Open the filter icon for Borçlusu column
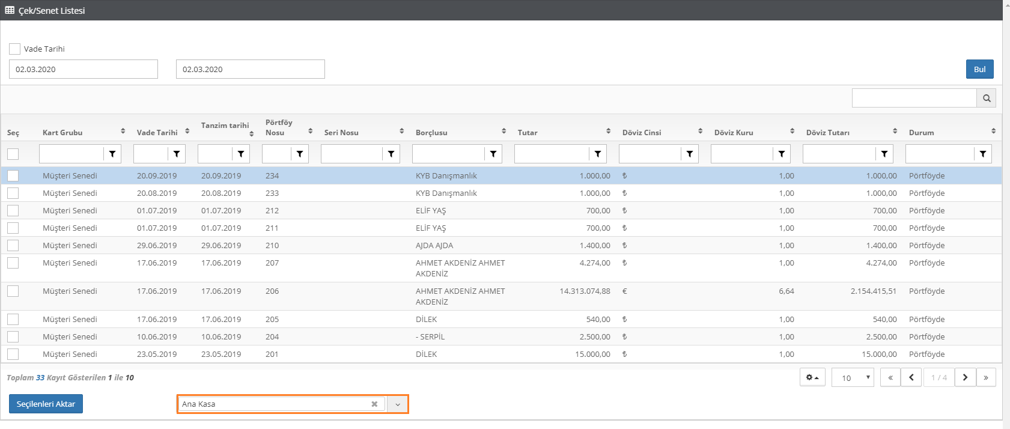This screenshot has width=1010, height=429. point(493,154)
